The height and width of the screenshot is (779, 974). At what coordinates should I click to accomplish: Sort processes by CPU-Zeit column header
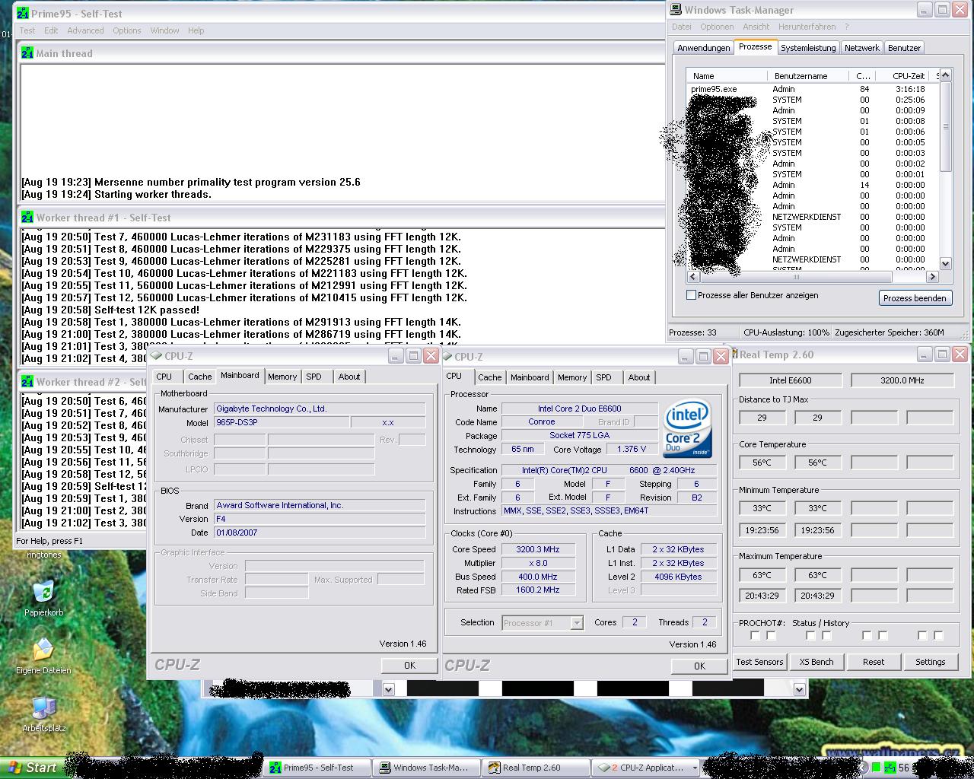905,76
